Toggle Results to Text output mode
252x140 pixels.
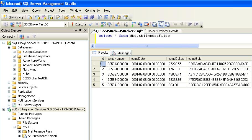click(155, 24)
